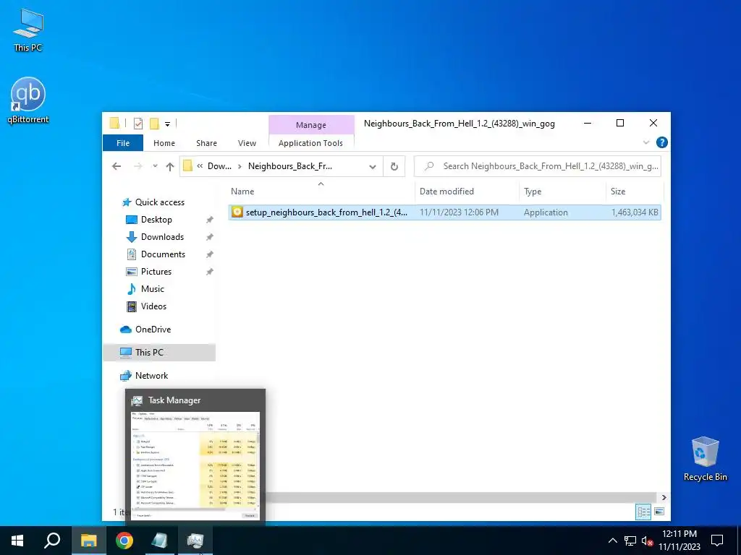Click the New folder quick access toolbar icon
Screen dimensions: 741x555
[x=154, y=124]
